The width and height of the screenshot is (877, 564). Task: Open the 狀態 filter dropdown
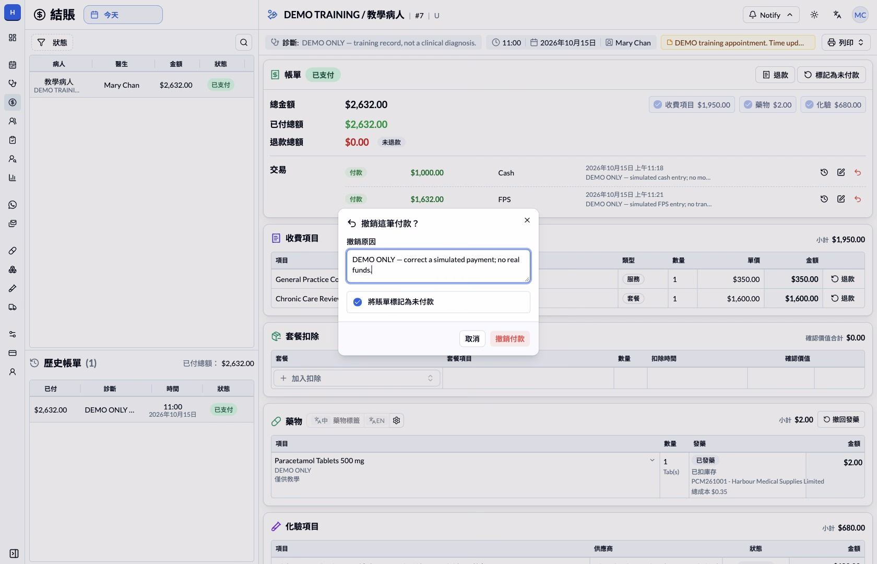pyautogui.click(x=52, y=42)
